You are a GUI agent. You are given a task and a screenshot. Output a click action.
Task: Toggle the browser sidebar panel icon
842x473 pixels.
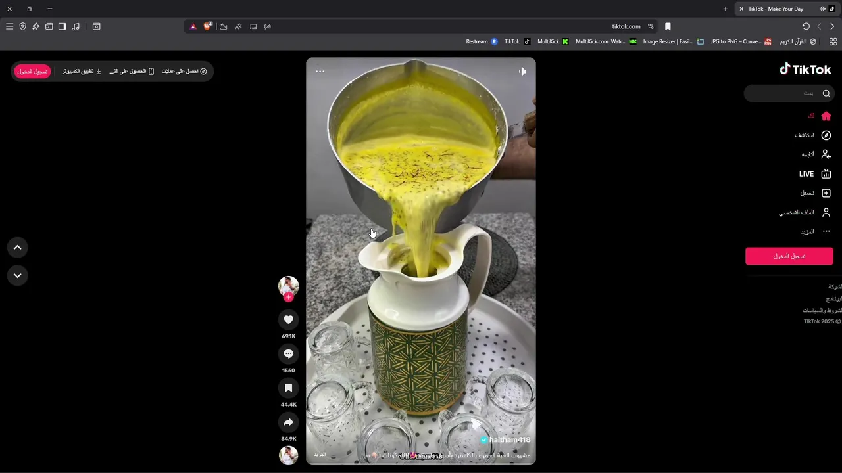[x=62, y=26]
